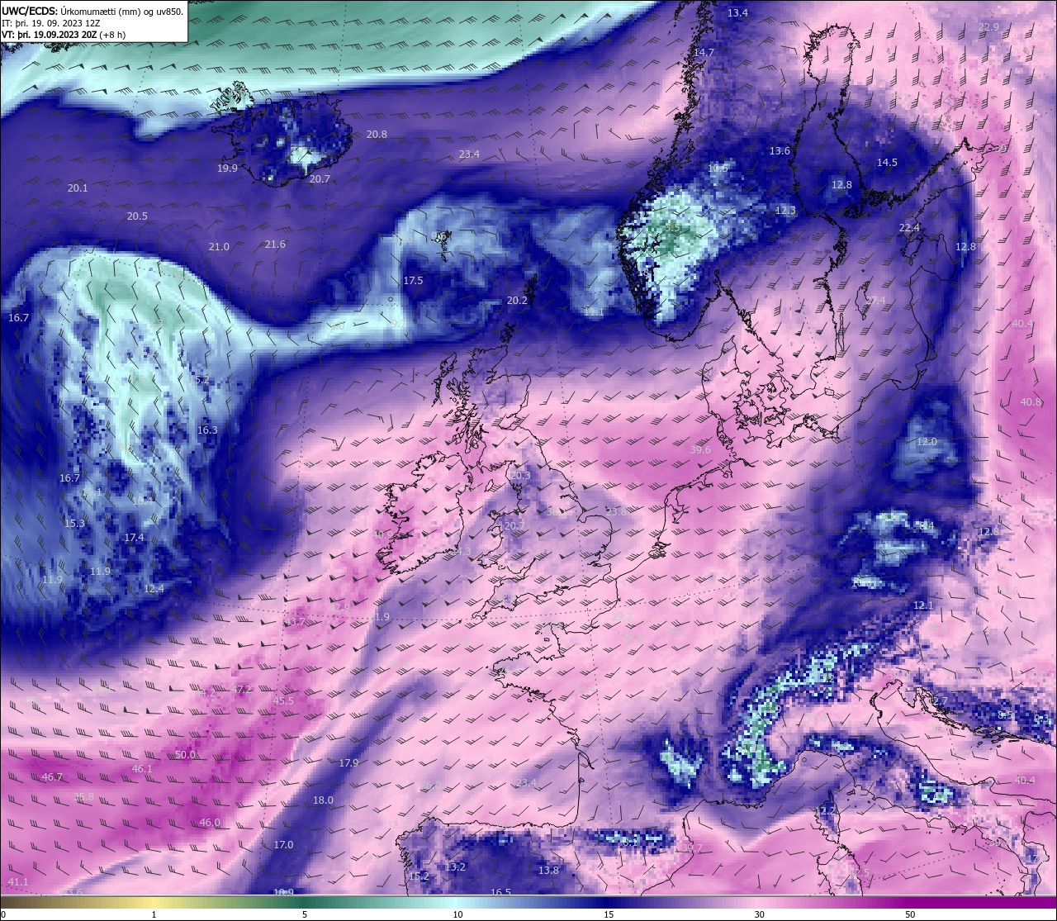
Task: Click the 5 tick on the color scale
Action: pos(305,914)
